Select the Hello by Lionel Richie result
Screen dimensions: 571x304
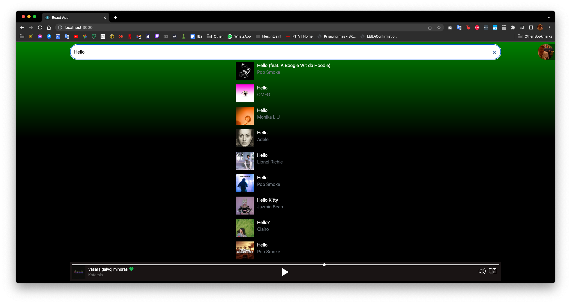[259, 161]
